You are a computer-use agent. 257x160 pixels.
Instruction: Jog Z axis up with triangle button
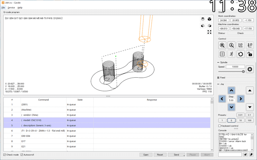coord(250,90)
